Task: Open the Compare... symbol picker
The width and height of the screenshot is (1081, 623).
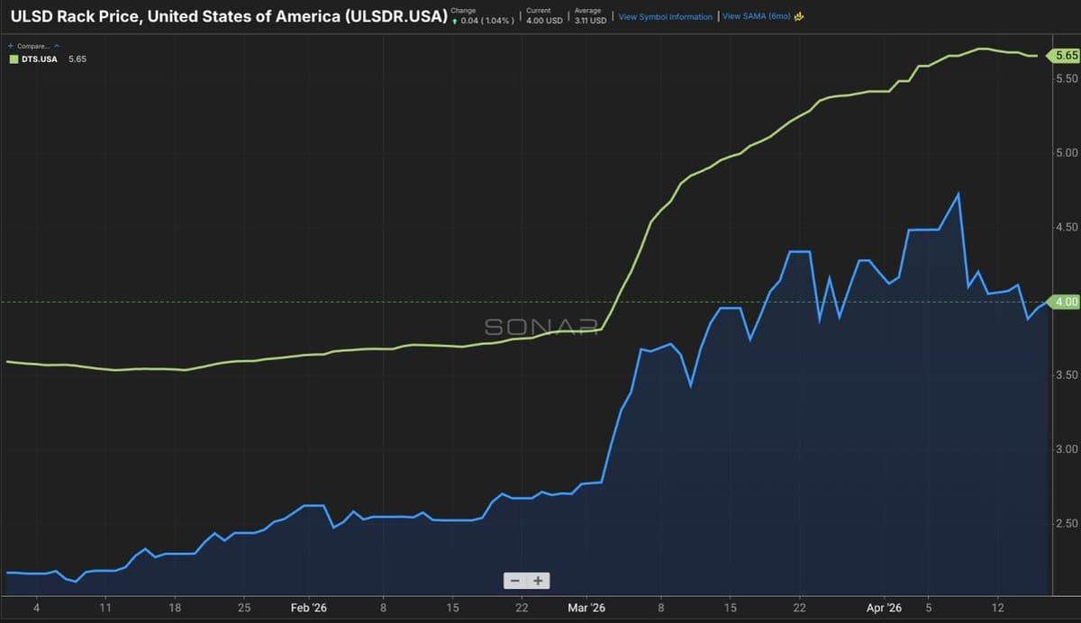Action: 33,45
